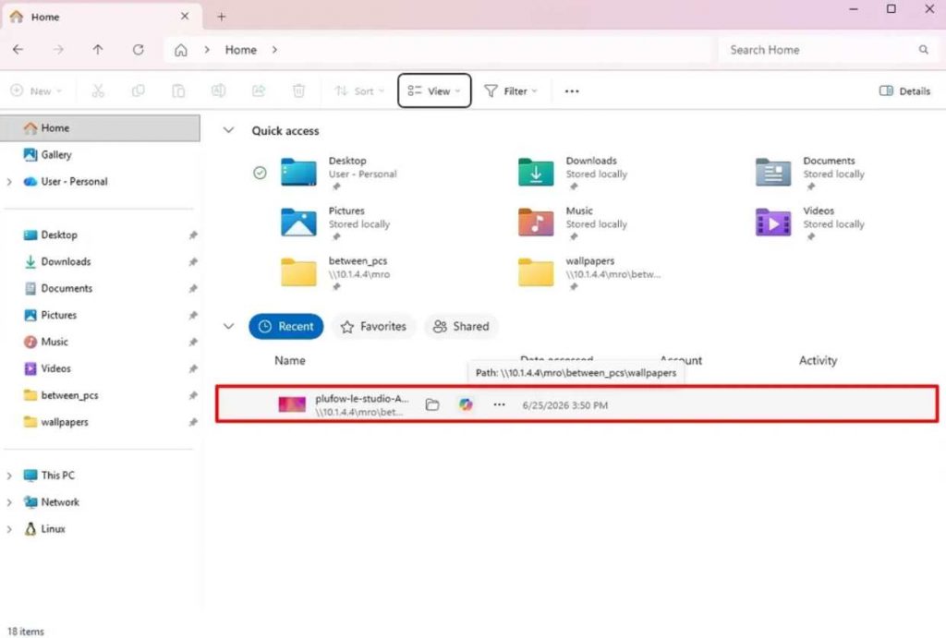Image resolution: width=946 pixels, height=638 pixels.
Task: Open the ellipsis menu on plufow file row
Action: tap(499, 404)
